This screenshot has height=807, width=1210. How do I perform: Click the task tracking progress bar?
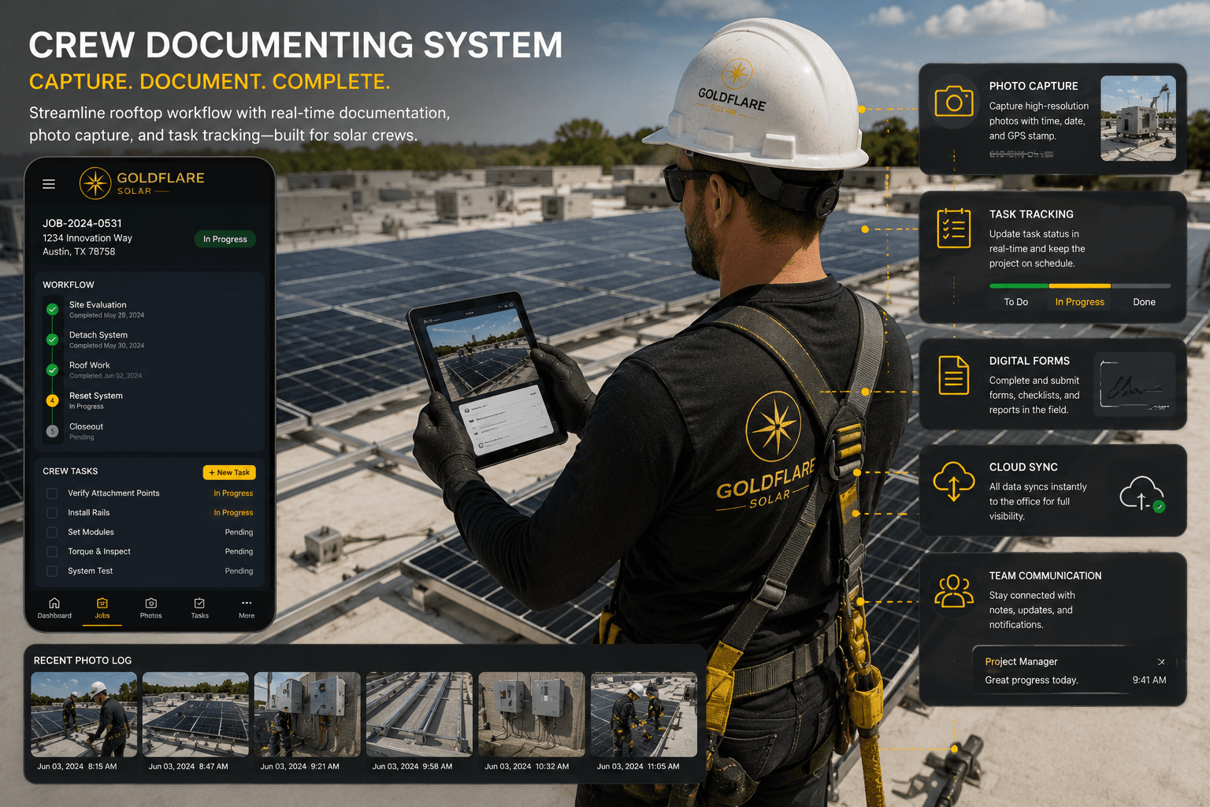click(1080, 285)
